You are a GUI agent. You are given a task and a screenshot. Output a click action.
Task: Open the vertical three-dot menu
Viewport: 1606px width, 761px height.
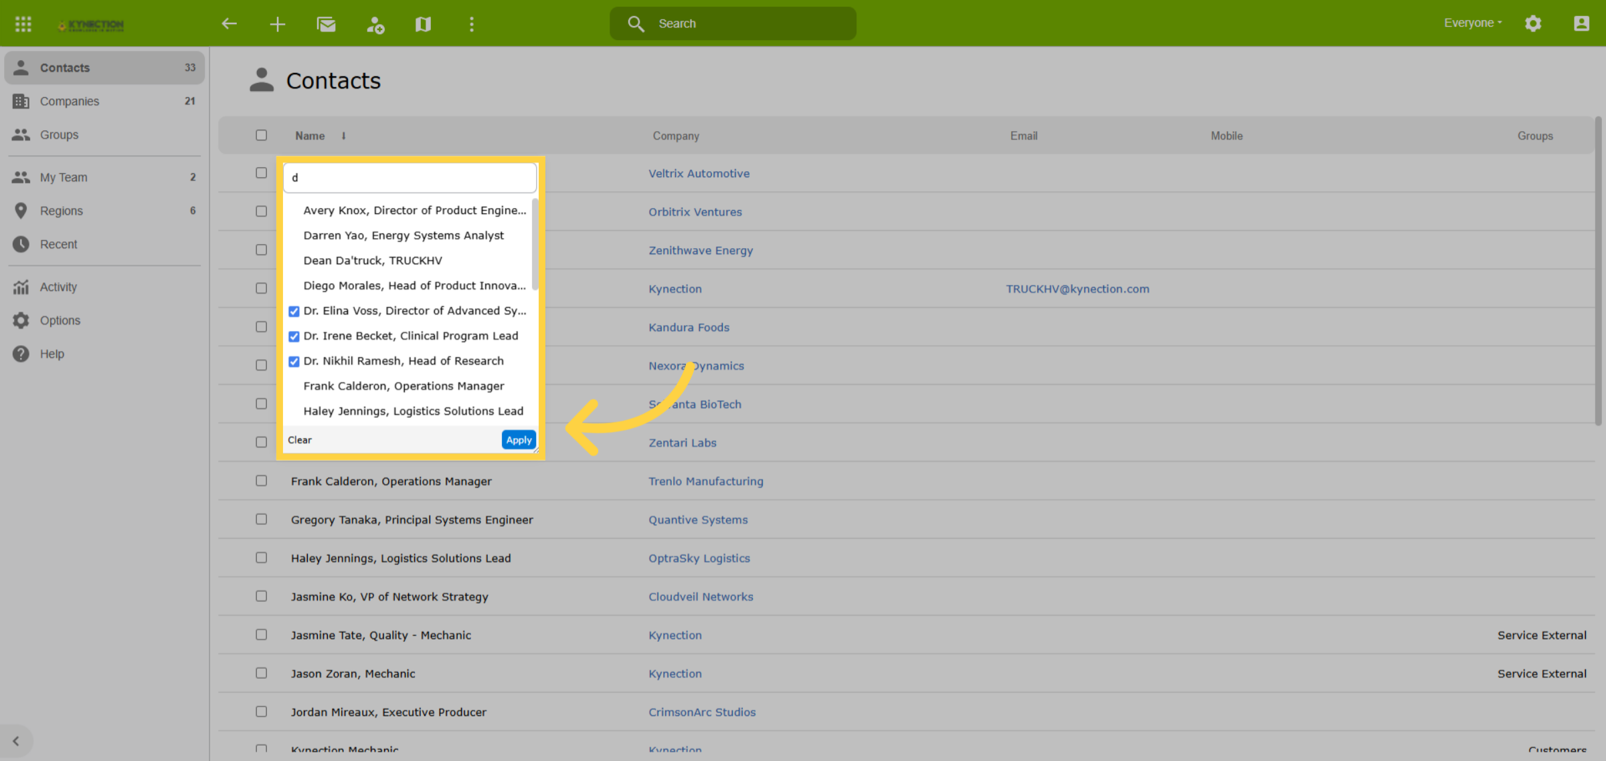[x=472, y=25]
